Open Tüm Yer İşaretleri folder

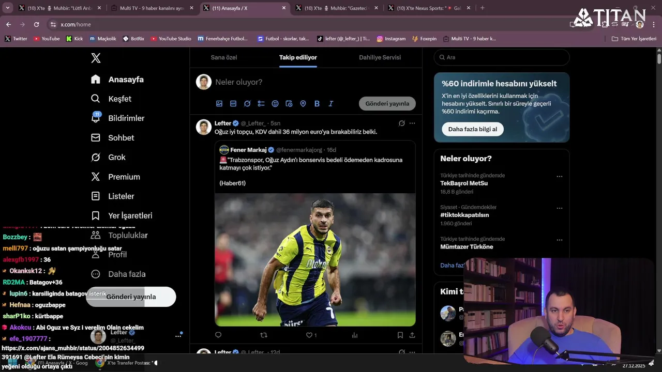[634, 39]
